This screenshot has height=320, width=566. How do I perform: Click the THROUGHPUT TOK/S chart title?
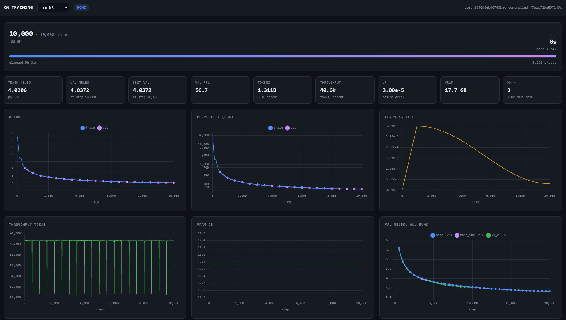pyautogui.click(x=27, y=225)
